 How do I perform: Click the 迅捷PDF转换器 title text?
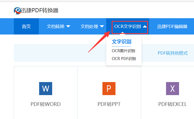click(x=40, y=10)
